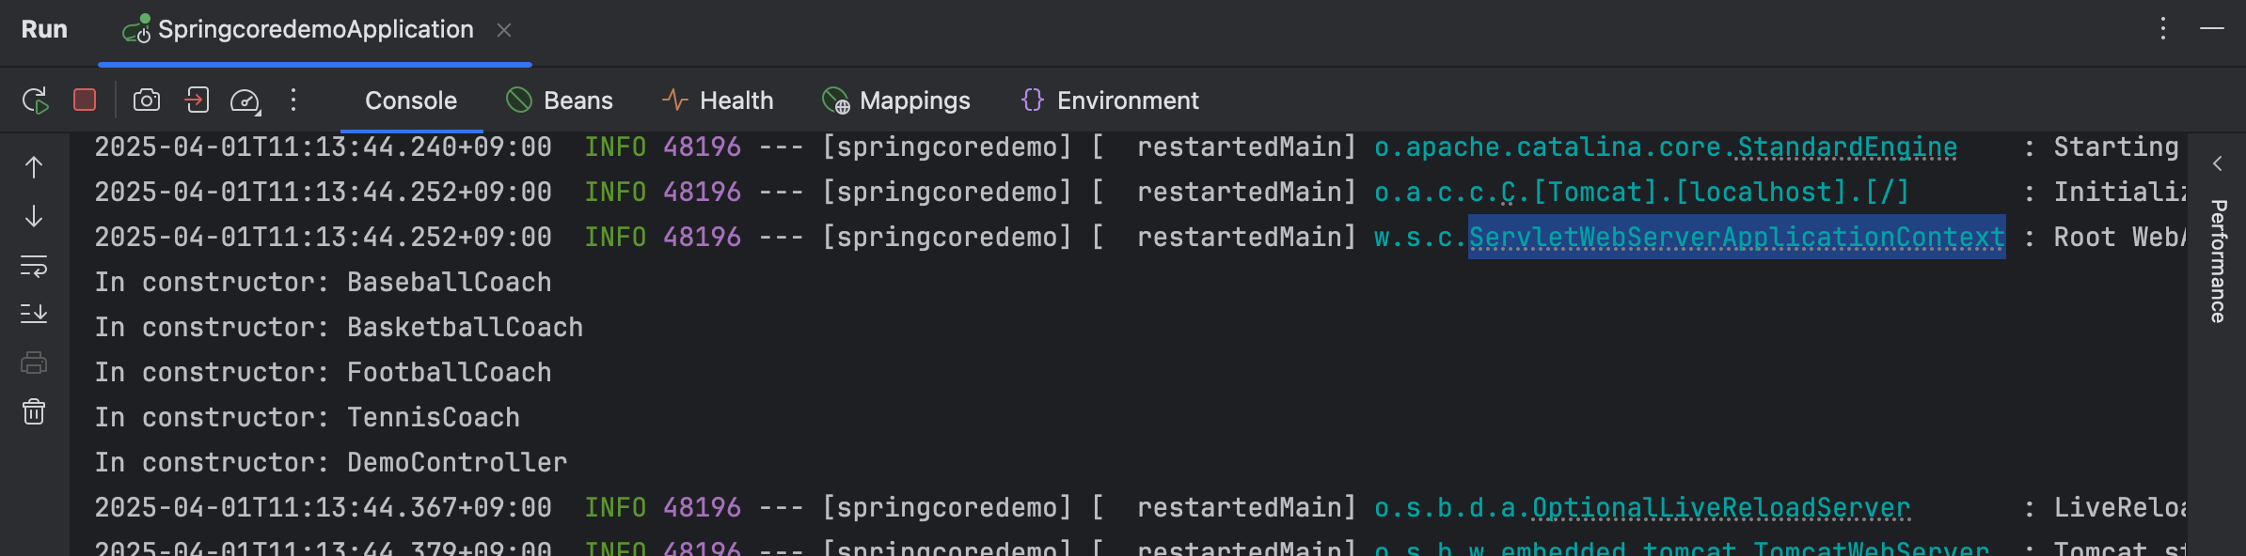This screenshot has width=2246, height=556.
Task: Toggle scroll to end of console
Action: [x=34, y=314]
